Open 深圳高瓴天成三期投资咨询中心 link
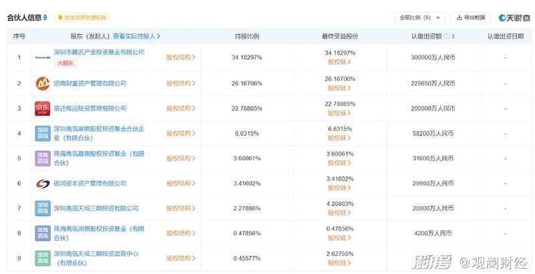 click(96, 259)
